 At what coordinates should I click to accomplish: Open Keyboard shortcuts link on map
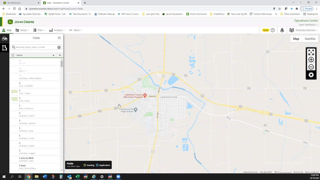coord(250,172)
